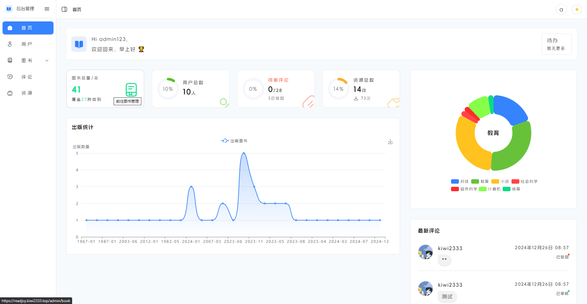Click the trophy emoji after 早上好
The image size is (587, 304).
point(141,49)
